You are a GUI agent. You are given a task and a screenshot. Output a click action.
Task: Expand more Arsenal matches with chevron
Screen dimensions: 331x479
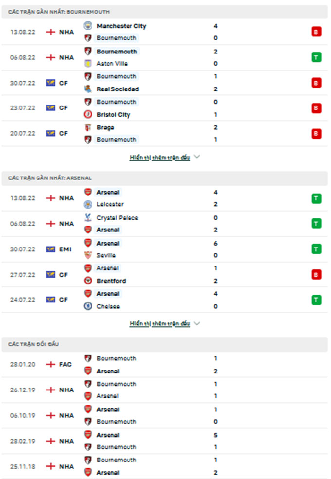197,323
